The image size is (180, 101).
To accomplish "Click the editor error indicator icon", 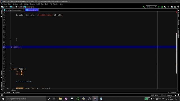I will pyautogui.click(x=177, y=12).
